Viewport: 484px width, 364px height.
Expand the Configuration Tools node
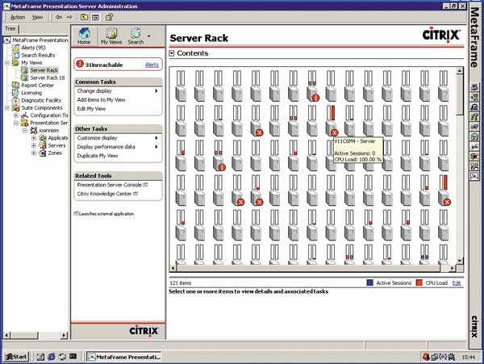click(16, 115)
